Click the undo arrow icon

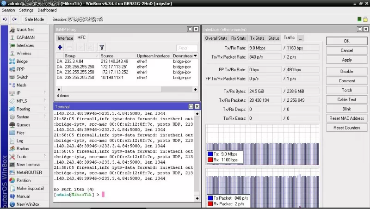5,19
